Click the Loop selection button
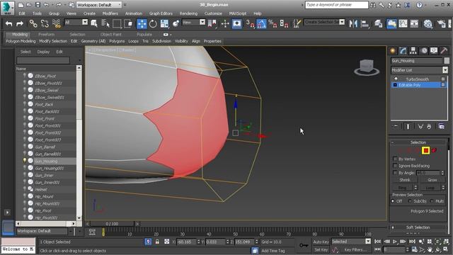 tap(430, 188)
